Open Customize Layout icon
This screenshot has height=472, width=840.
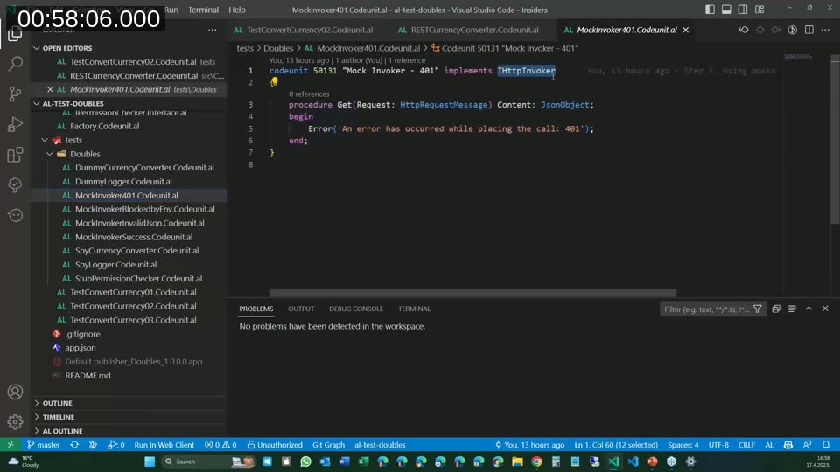click(x=759, y=10)
